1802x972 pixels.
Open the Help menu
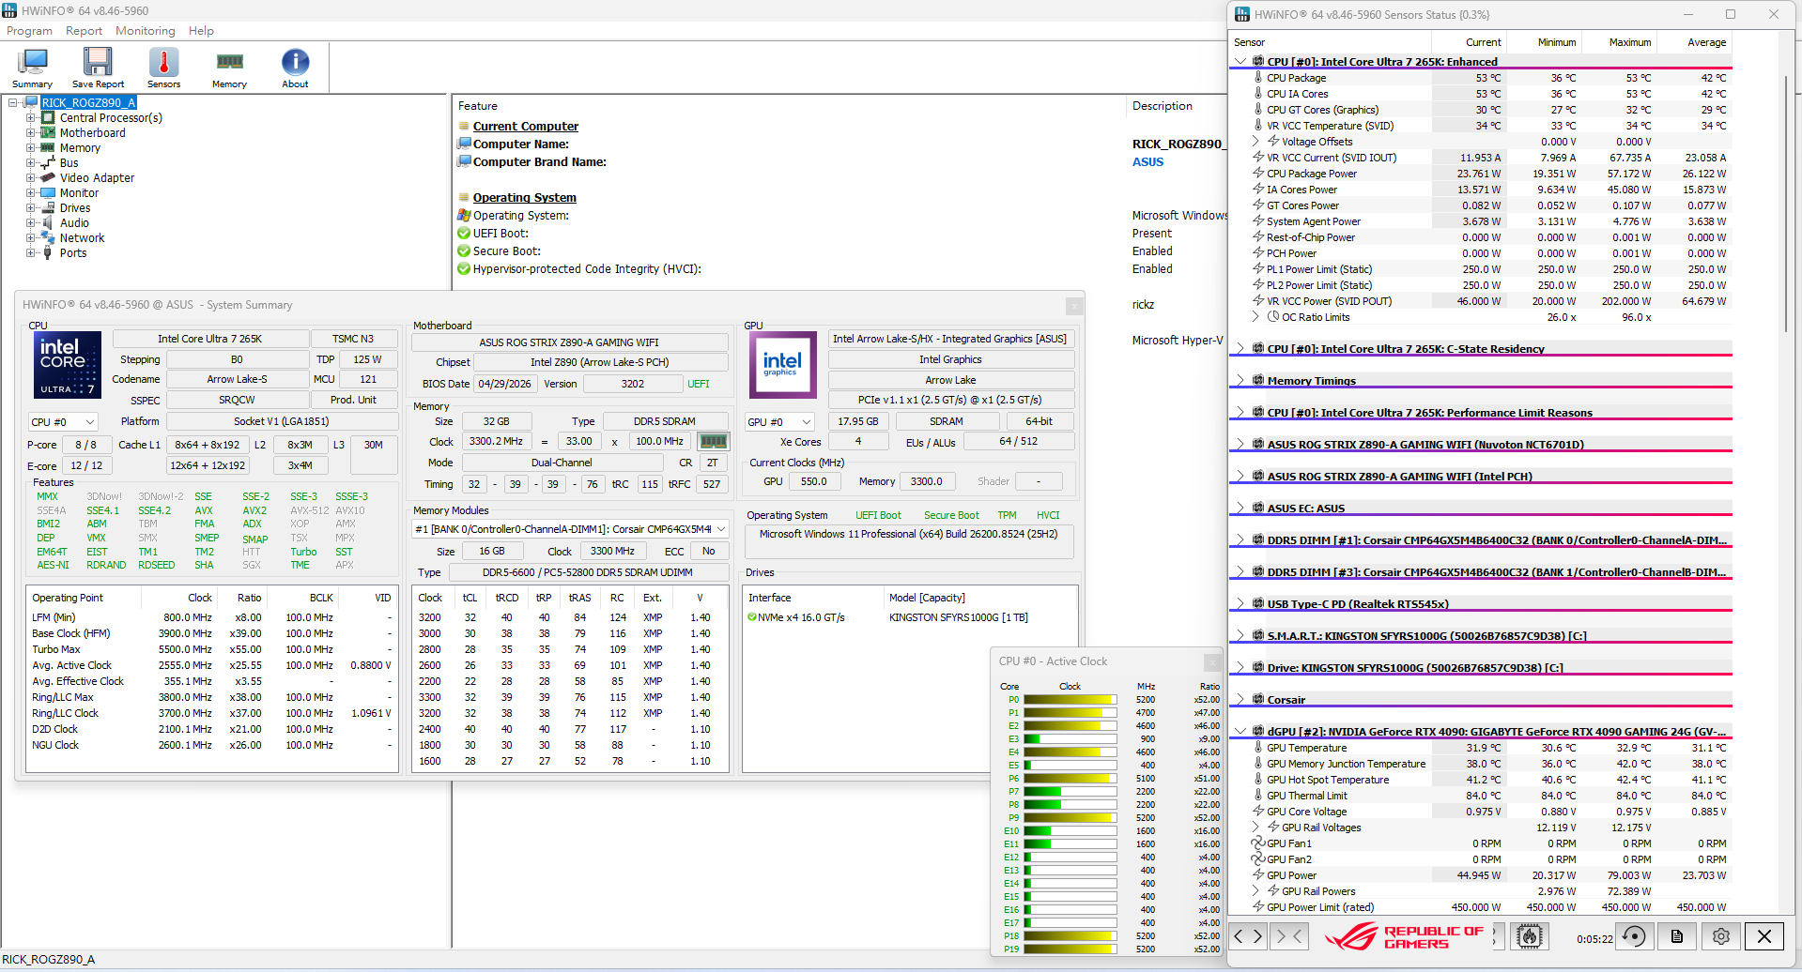201,31
